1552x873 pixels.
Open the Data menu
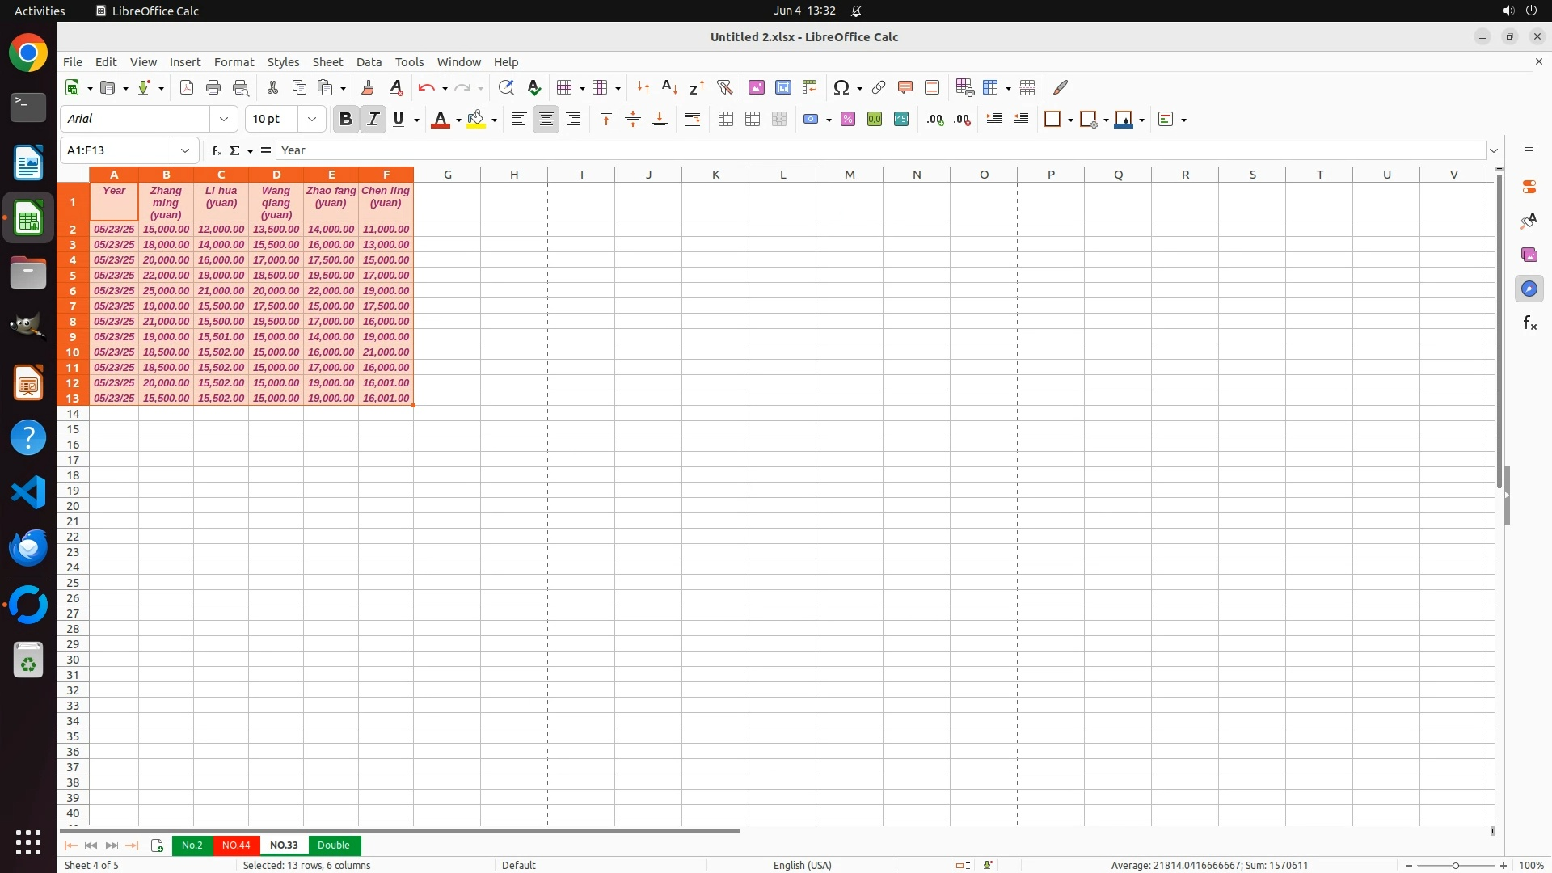[x=369, y=62]
